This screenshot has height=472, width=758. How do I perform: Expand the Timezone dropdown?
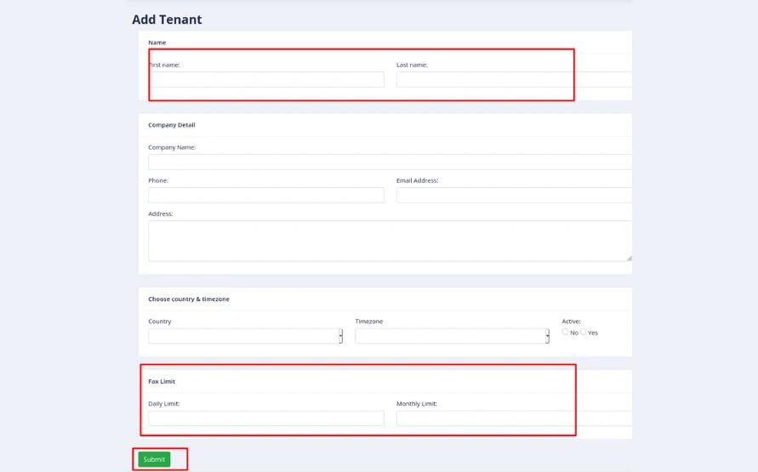452,336
